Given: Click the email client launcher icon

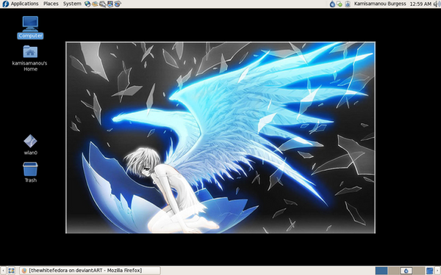Looking at the screenshot, I should tap(95, 4).
